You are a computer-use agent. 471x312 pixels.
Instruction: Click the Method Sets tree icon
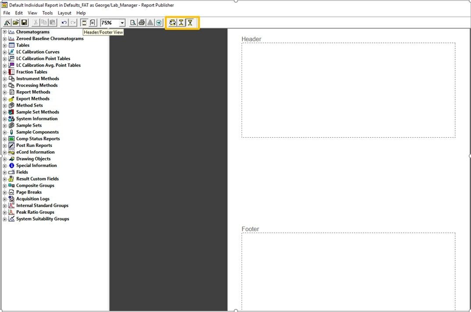pos(11,105)
